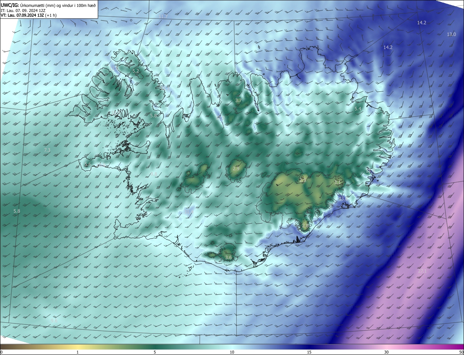This screenshot has height=355, width=464.
Task: Click the color scale tick label '10'
Action: point(232,352)
